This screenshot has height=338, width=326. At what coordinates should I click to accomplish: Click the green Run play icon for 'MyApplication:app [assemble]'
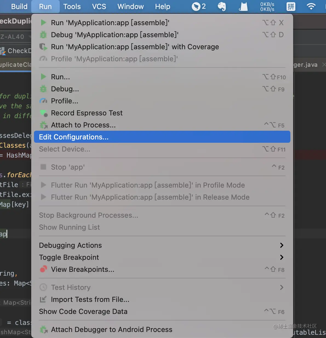[43, 22]
